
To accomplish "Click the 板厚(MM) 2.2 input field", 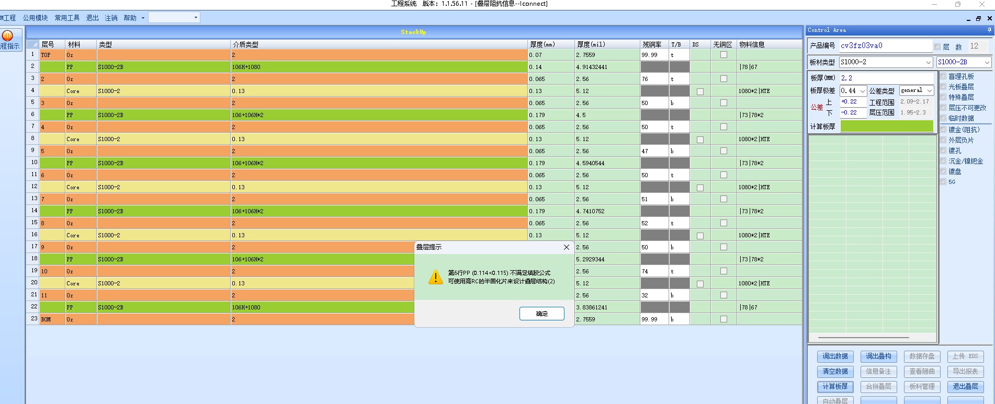I will point(887,78).
